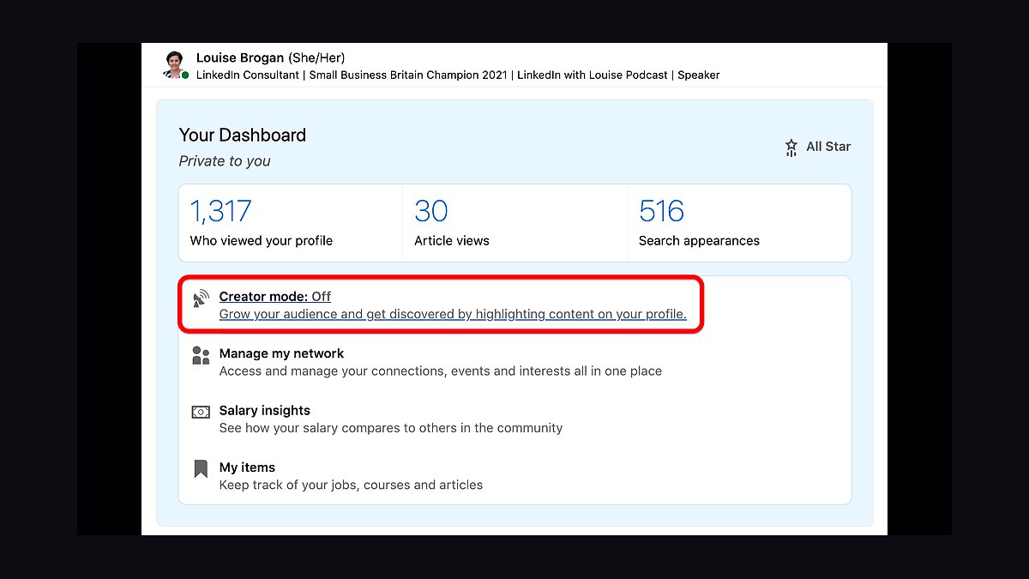Click the All Star star icon

pyautogui.click(x=791, y=148)
